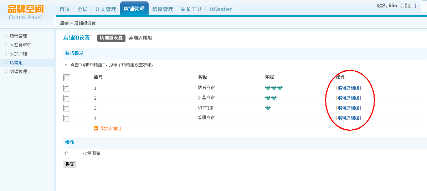
Task: Edit the 钻石商家 group via 编辑店铺组
Action: (x=349, y=88)
